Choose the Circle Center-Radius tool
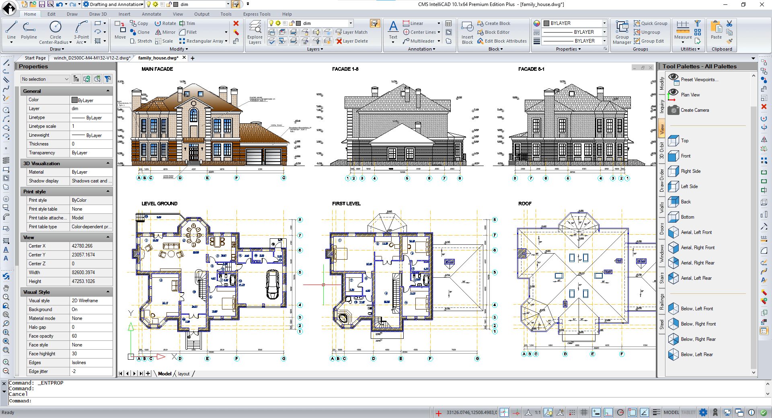This screenshot has width=772, height=418. [x=55, y=32]
